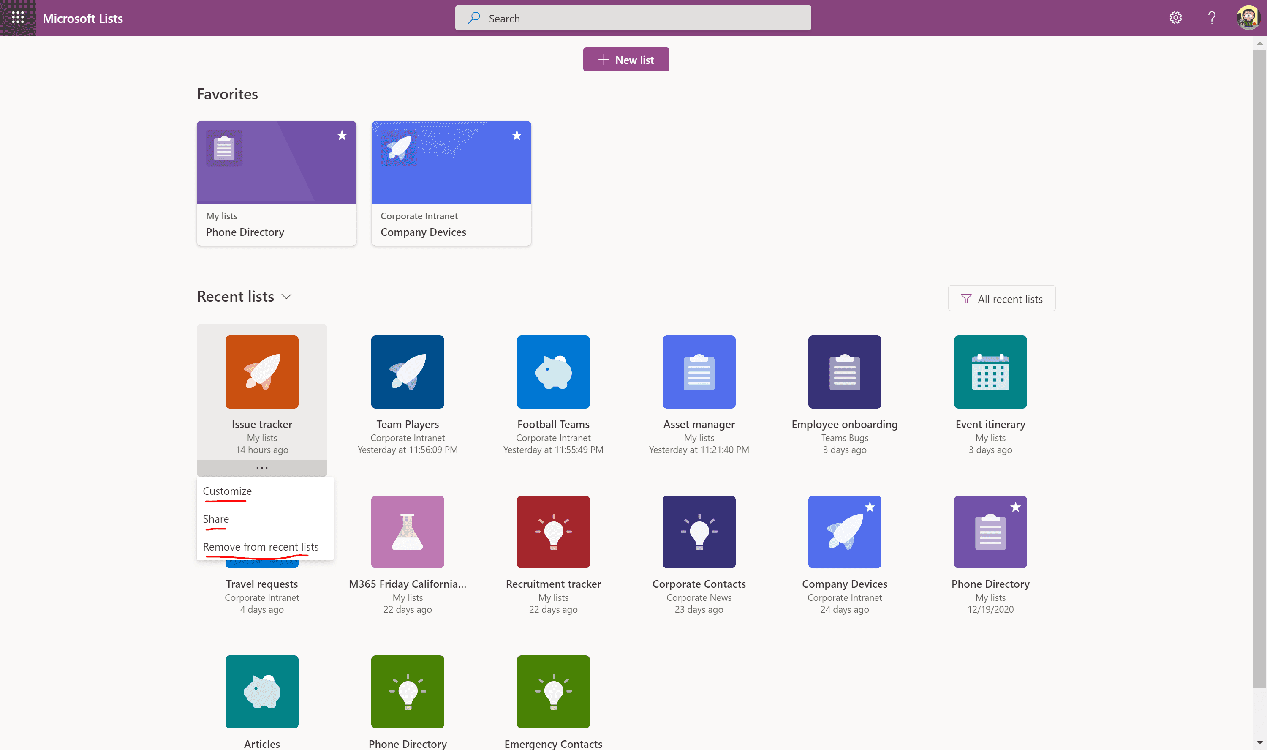The height and width of the screenshot is (750, 1267).
Task: Click Microsoft Lists title link
Action: coord(83,18)
